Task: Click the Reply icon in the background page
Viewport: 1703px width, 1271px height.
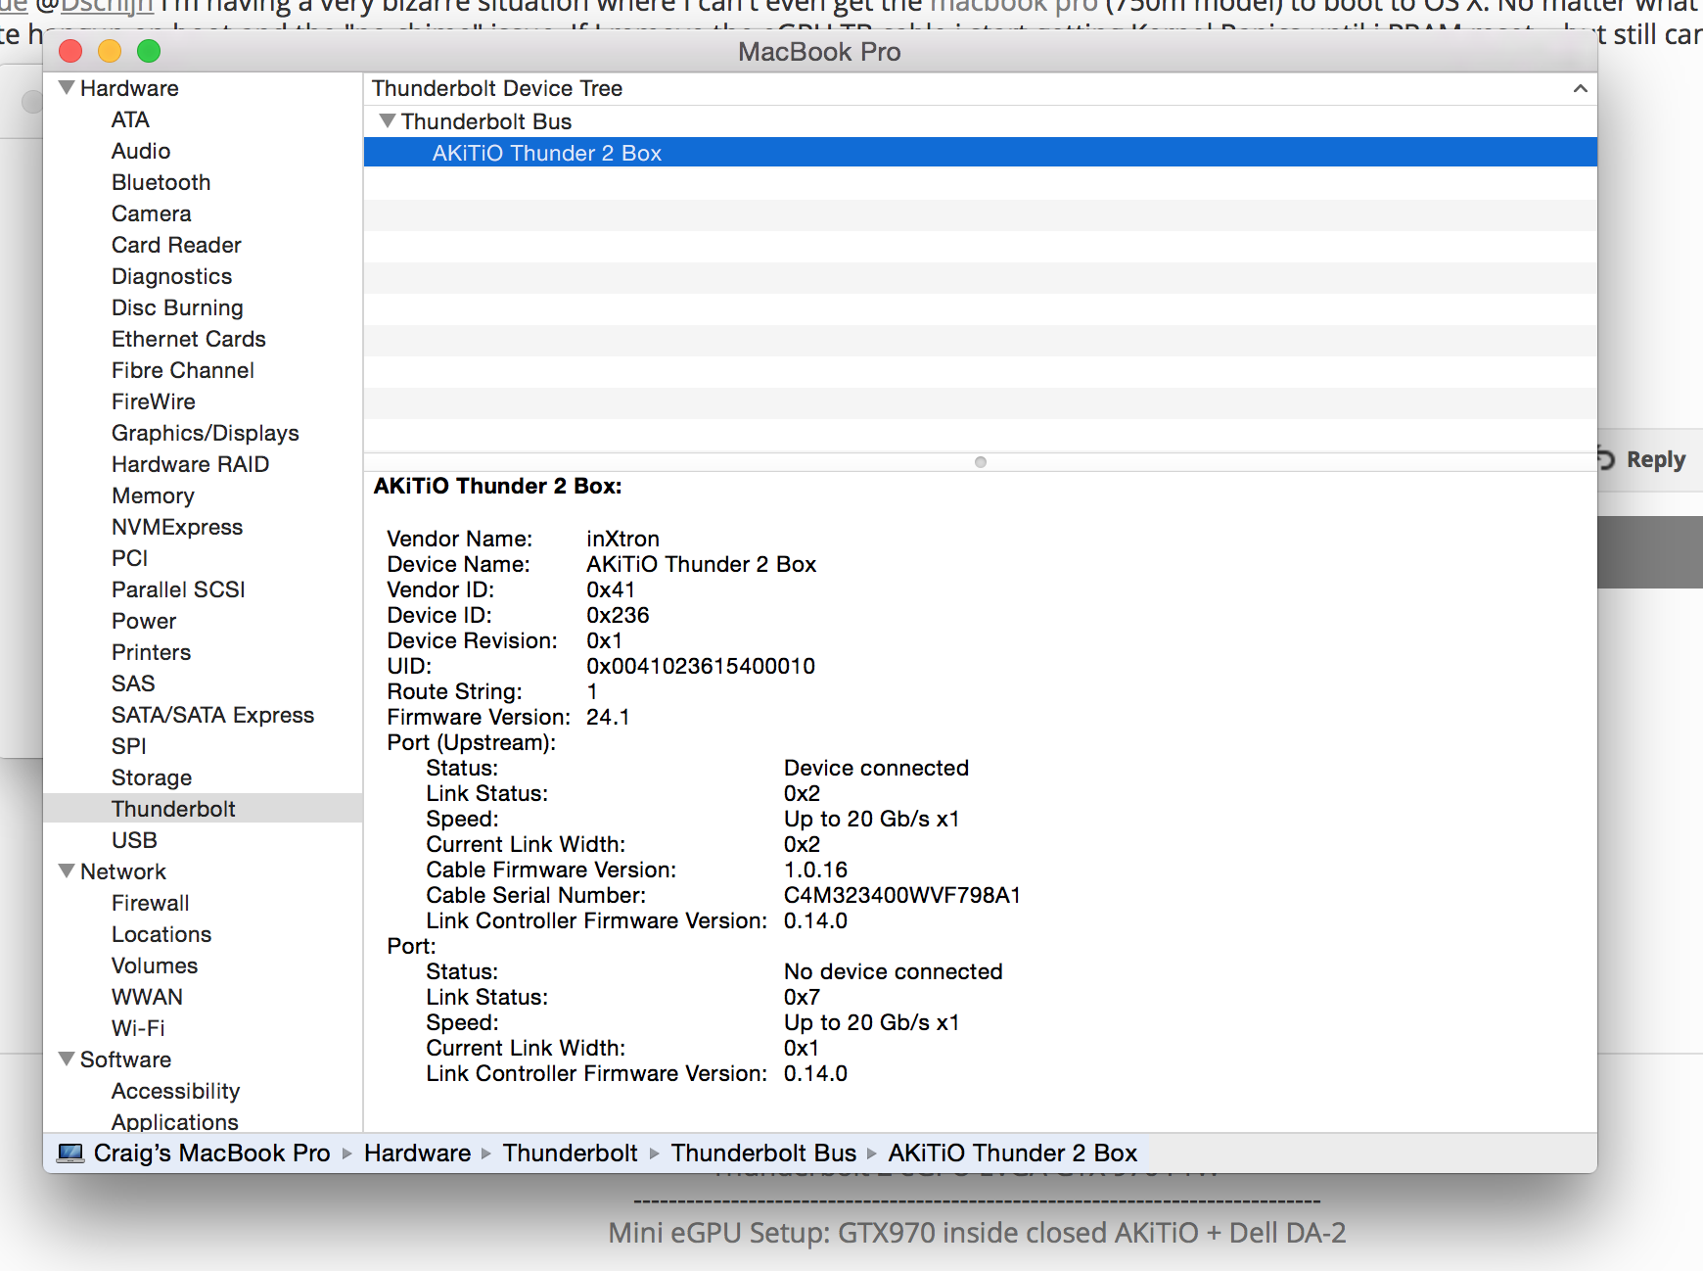Action: pyautogui.click(x=1606, y=458)
